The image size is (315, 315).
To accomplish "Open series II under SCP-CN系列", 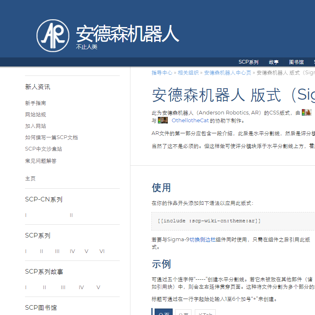I will [x=71, y=215].
